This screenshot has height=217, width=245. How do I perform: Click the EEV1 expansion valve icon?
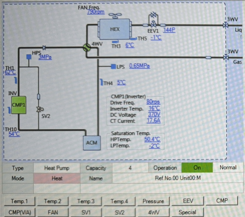(154, 25)
